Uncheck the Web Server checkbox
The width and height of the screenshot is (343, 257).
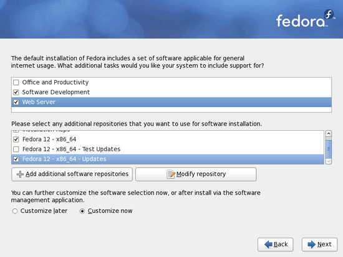point(16,102)
